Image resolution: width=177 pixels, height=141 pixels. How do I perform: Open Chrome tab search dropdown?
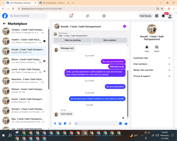tap(3, 3)
